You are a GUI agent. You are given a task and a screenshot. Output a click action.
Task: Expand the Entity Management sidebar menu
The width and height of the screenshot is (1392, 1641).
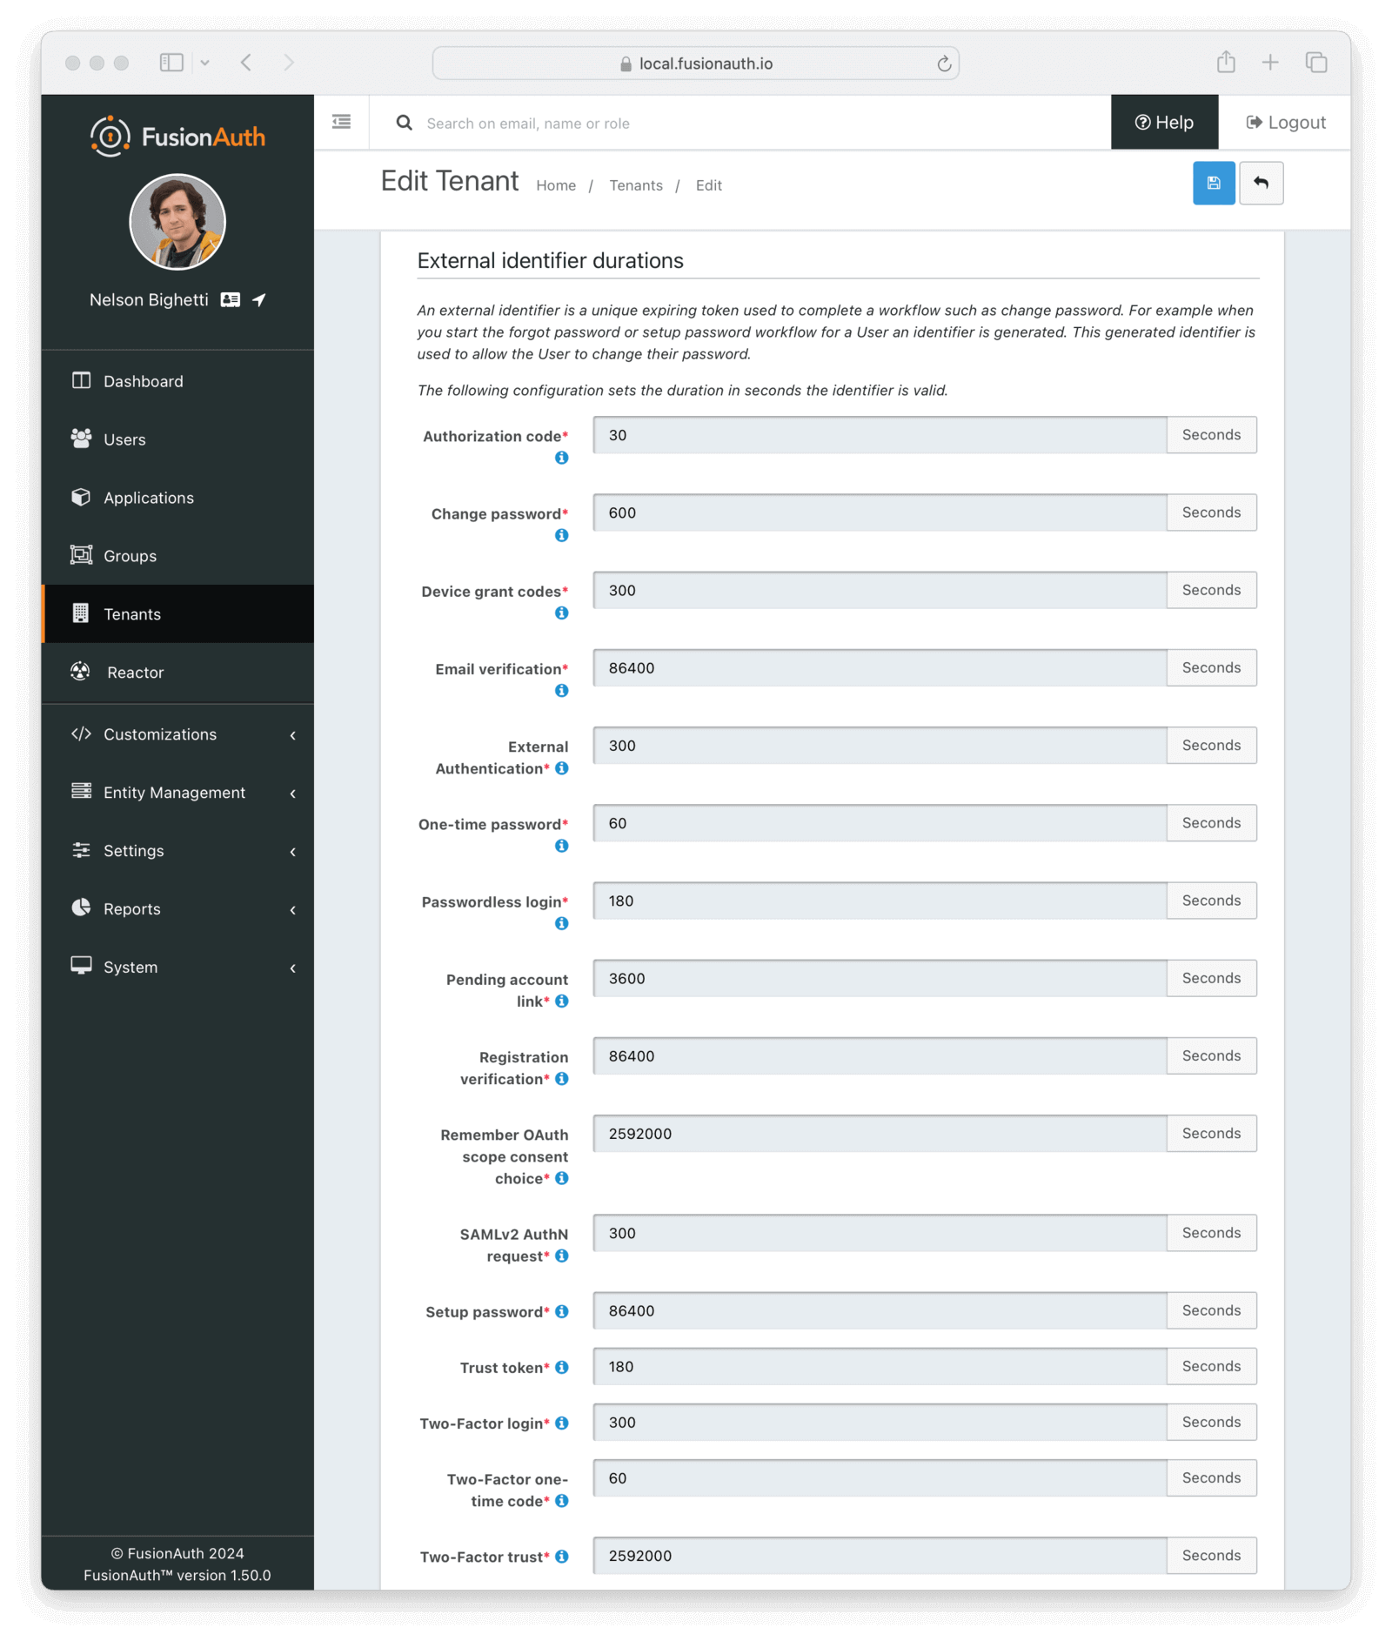point(177,793)
